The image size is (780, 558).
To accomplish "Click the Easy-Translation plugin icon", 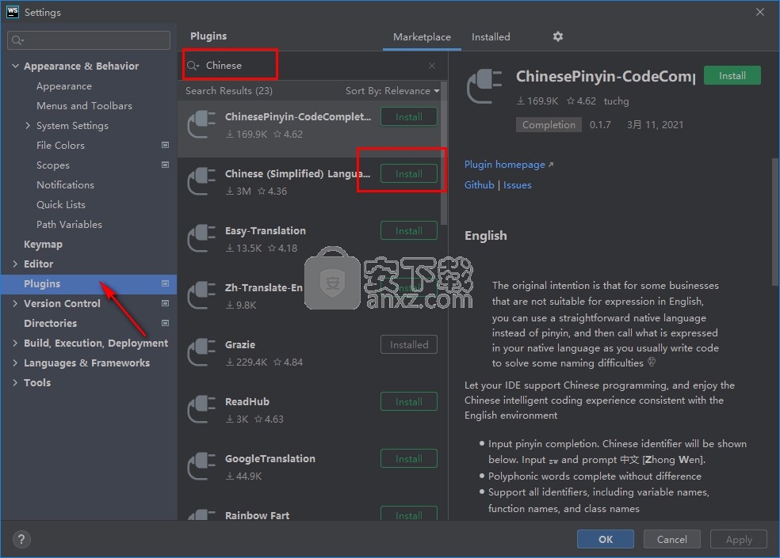I will (201, 238).
